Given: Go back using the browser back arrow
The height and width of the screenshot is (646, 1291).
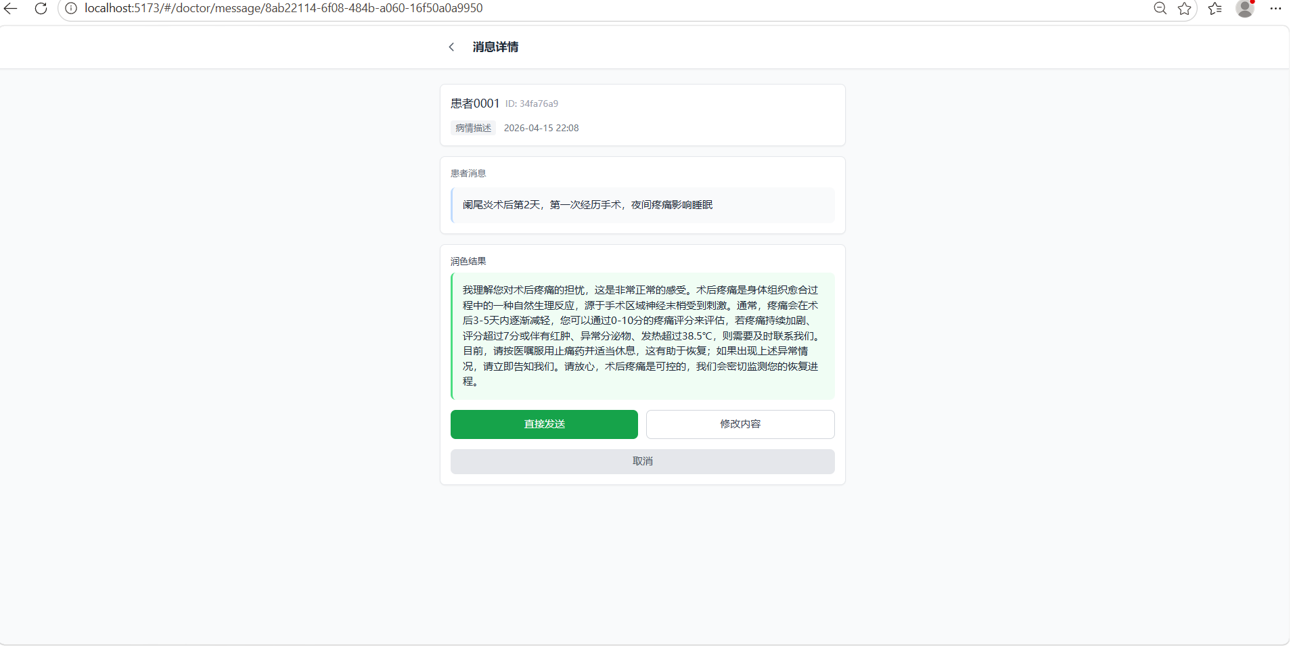Looking at the screenshot, I should 11,8.
